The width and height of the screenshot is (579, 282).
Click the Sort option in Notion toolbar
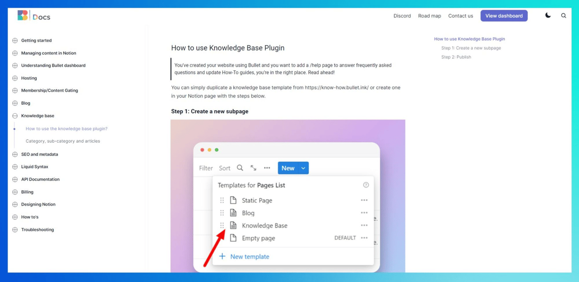coord(225,168)
